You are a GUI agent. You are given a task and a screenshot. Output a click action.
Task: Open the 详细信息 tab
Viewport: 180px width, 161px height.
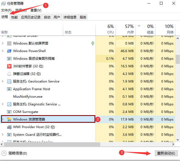(70, 17)
